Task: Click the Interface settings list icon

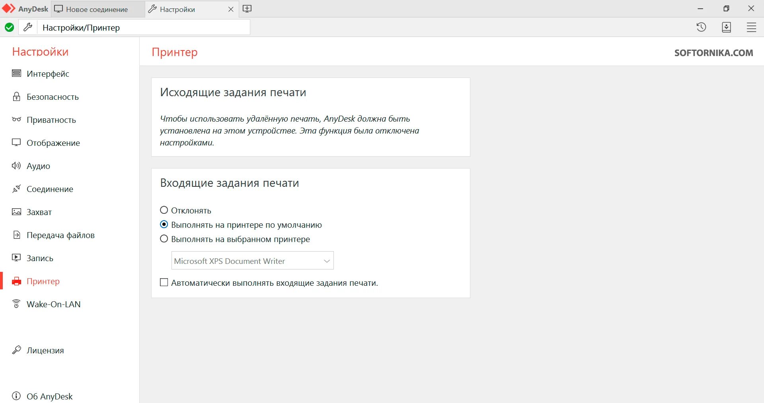Action: pos(16,73)
